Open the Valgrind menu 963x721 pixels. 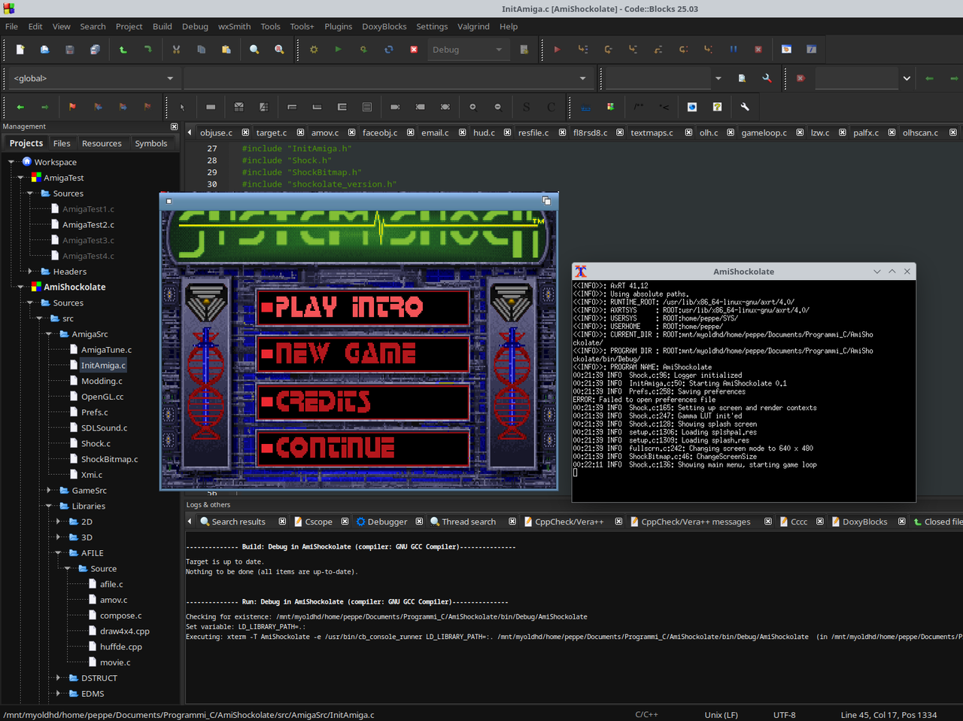[473, 26]
